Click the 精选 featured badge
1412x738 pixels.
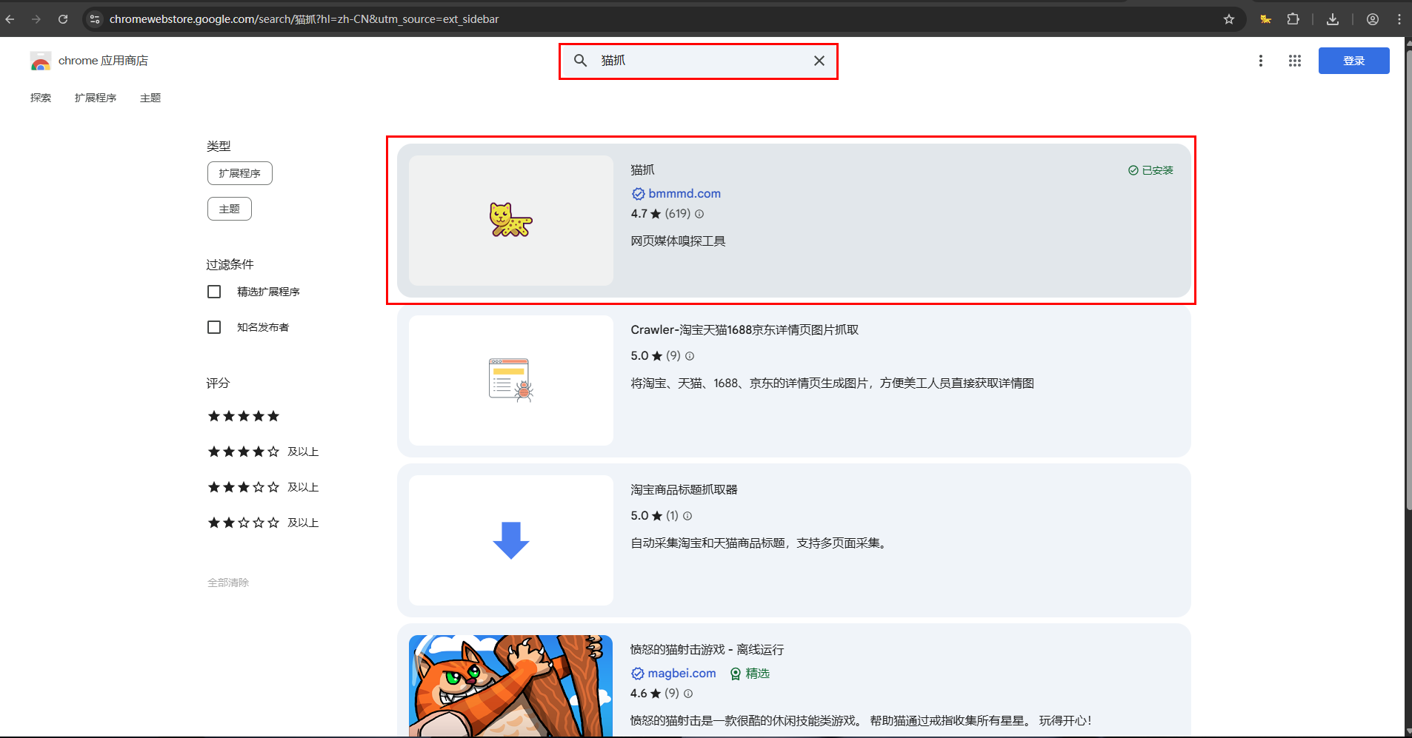(750, 674)
